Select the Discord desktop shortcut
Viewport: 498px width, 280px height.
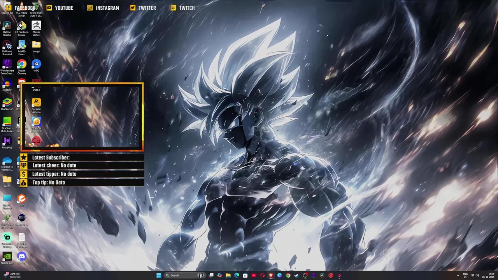pyautogui.click(x=22, y=258)
